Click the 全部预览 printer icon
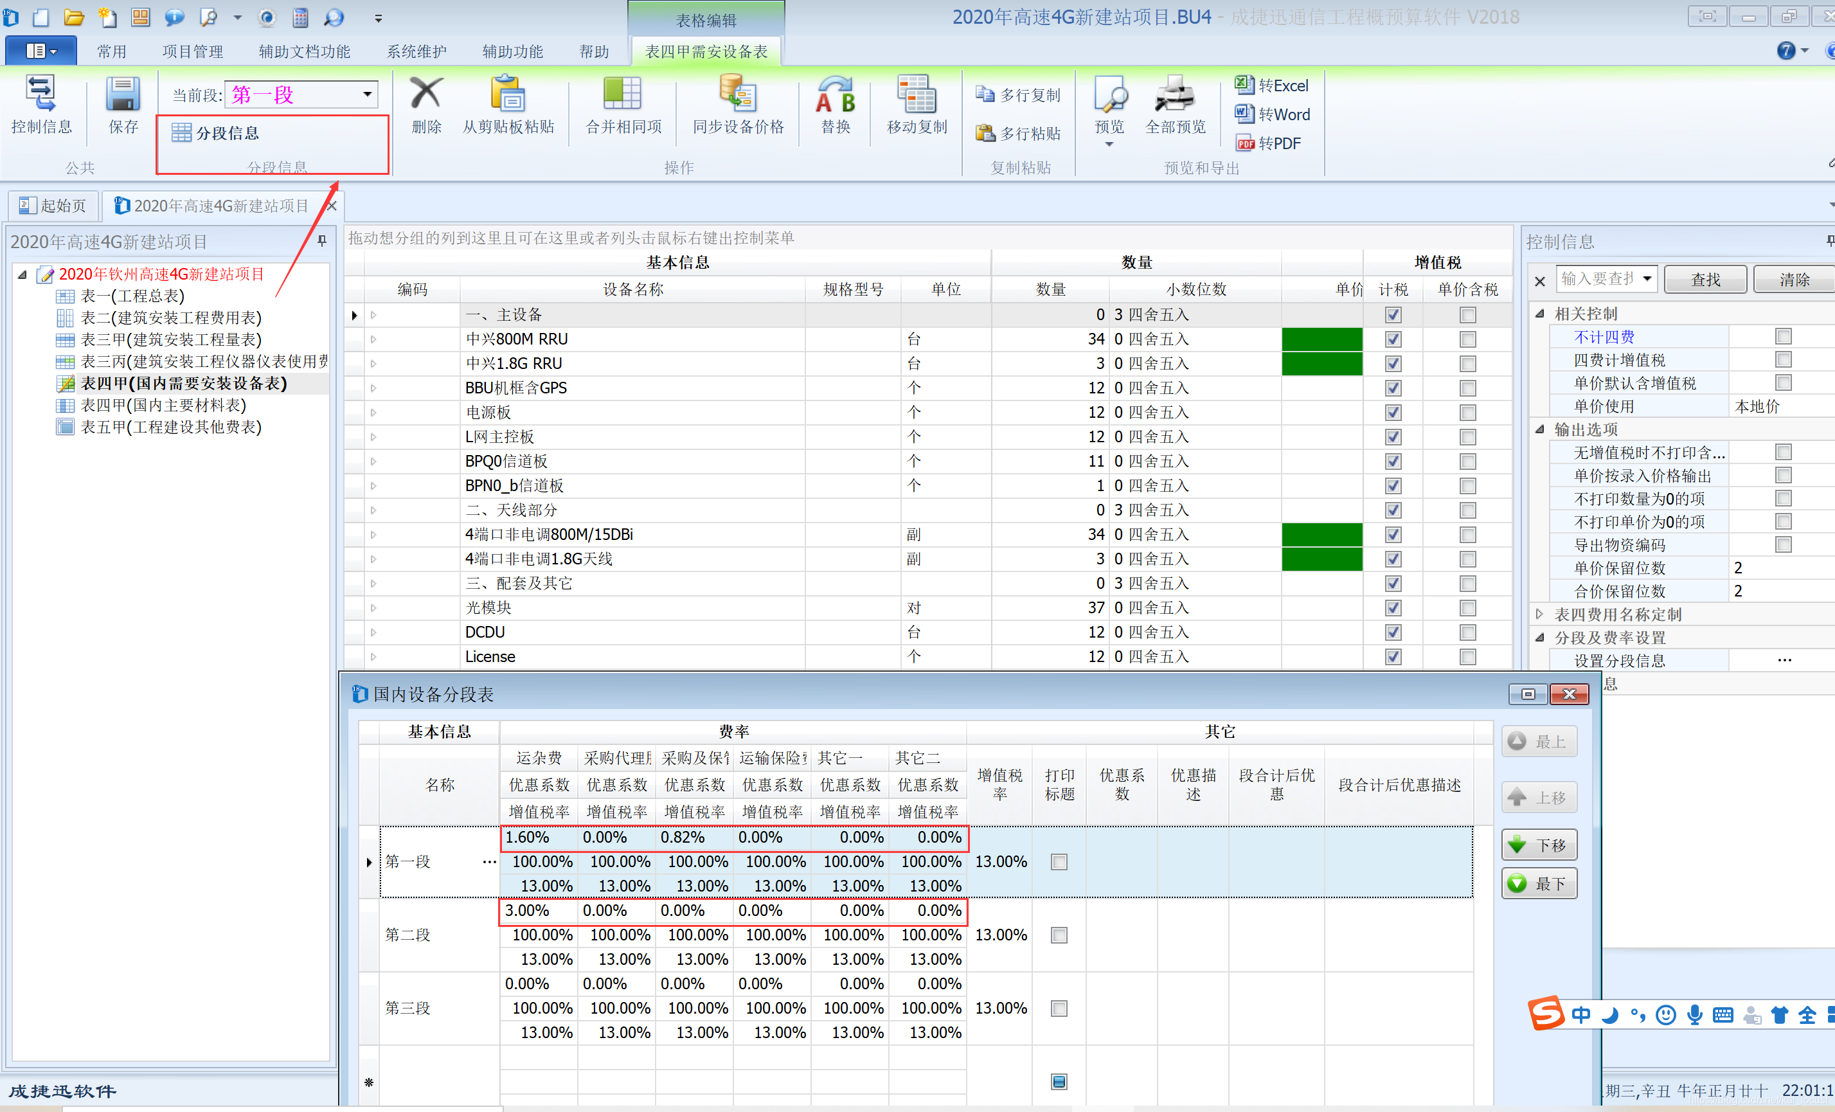The width and height of the screenshot is (1835, 1112). (1174, 94)
